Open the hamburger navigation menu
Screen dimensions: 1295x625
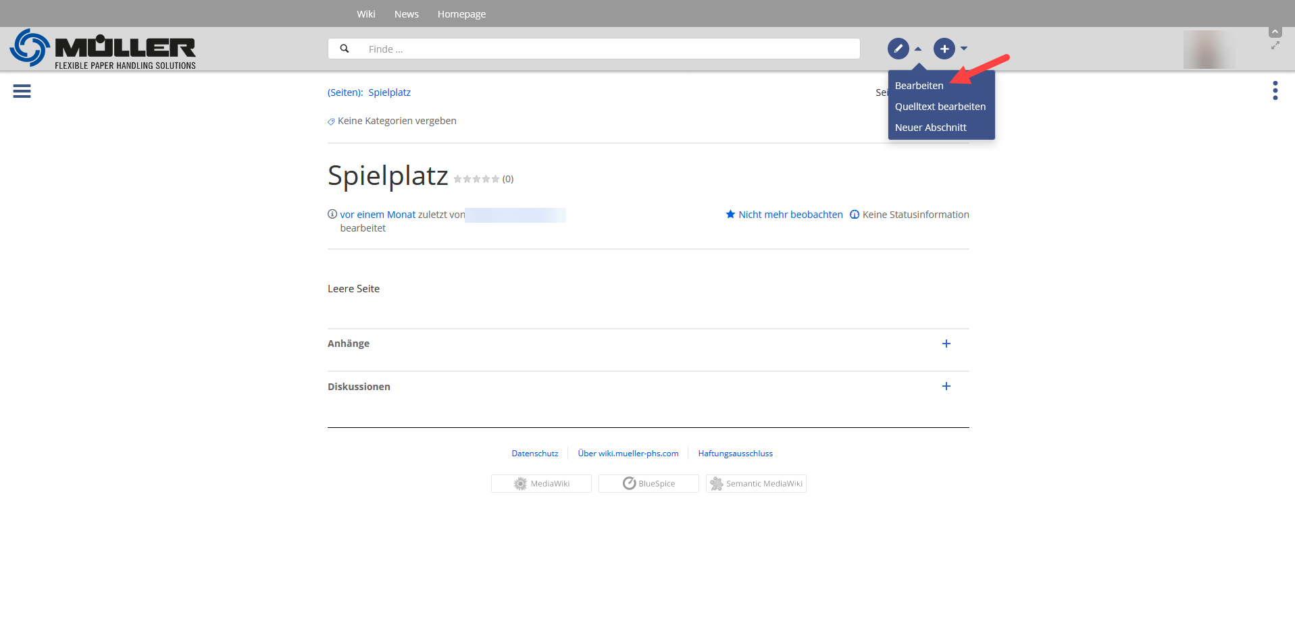pos(22,91)
